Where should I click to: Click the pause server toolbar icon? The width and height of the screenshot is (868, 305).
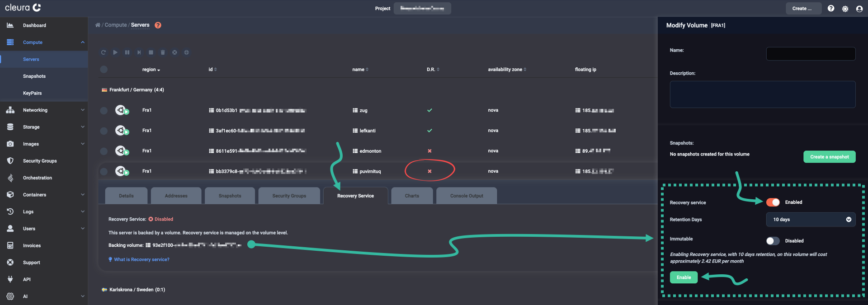click(127, 52)
